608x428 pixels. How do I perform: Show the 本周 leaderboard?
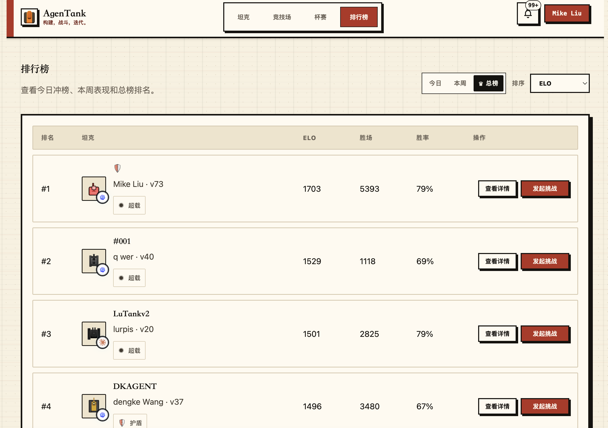coord(460,83)
